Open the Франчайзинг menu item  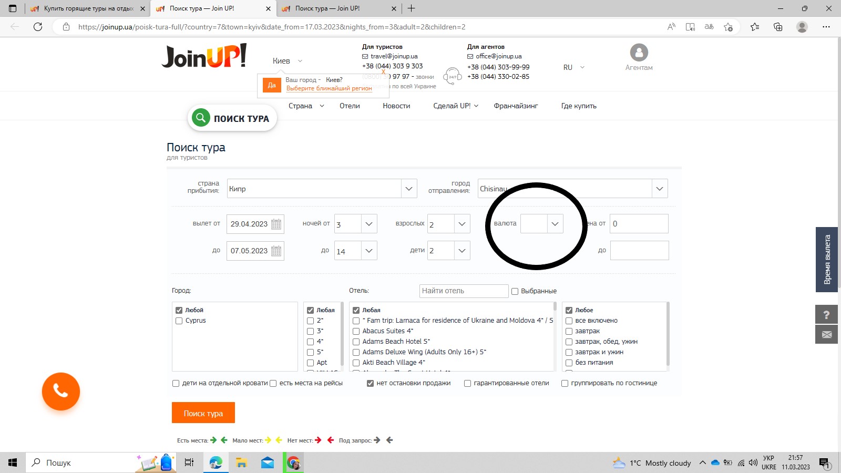pos(516,106)
